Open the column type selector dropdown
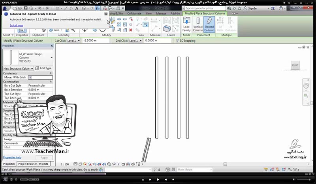316x184 pixels. coord(52,58)
